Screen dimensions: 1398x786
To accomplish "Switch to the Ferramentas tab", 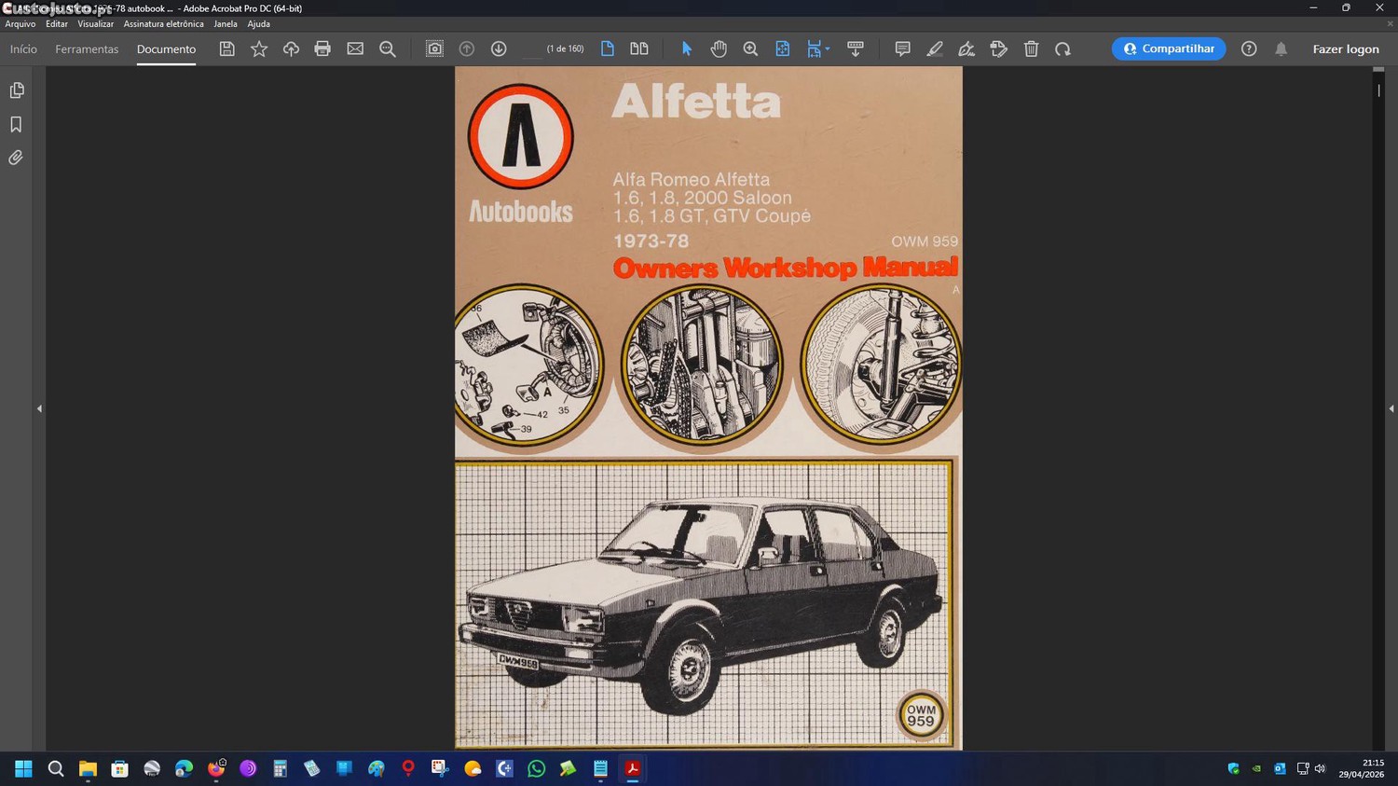I will (87, 49).
